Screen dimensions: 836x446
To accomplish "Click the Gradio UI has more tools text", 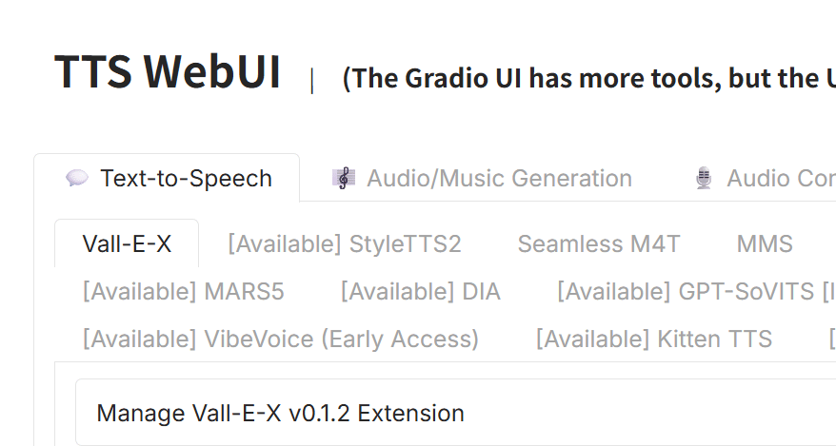I will point(588,78).
